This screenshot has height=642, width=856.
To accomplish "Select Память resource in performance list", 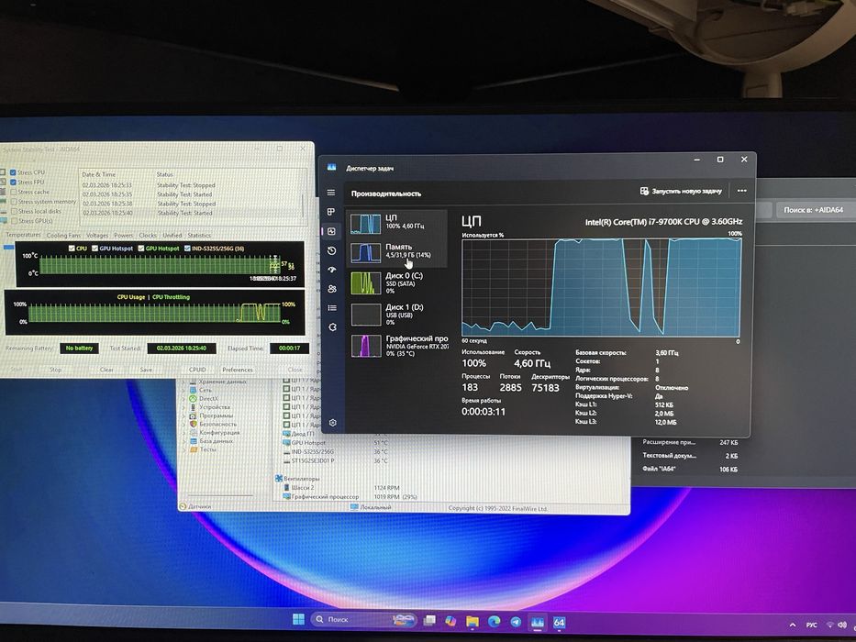I will [397, 252].
